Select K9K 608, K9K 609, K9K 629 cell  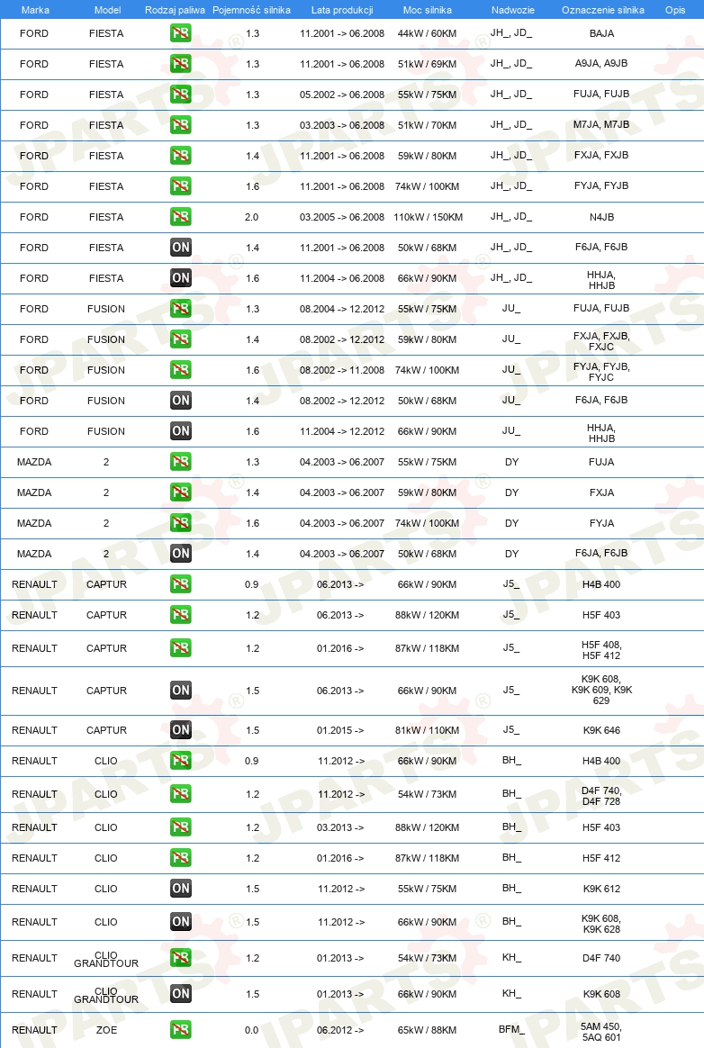(601, 690)
